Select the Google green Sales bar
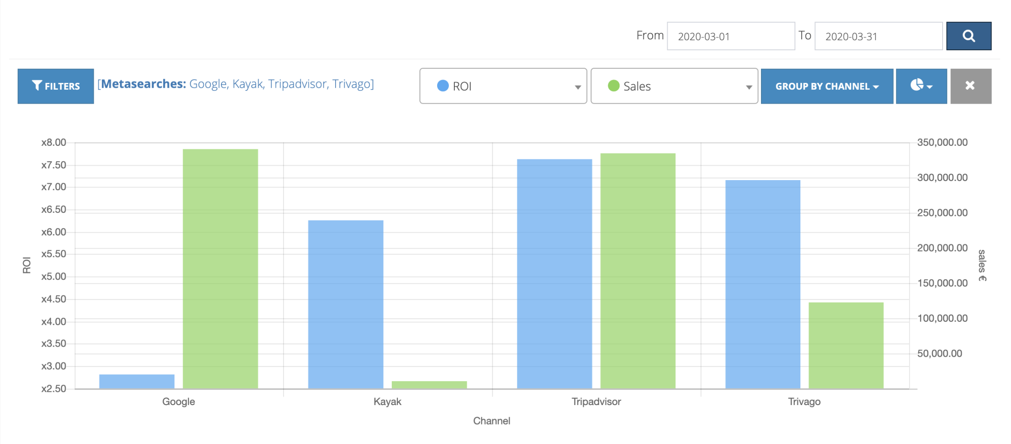Viewport: 1011px width, 444px height. (x=221, y=269)
